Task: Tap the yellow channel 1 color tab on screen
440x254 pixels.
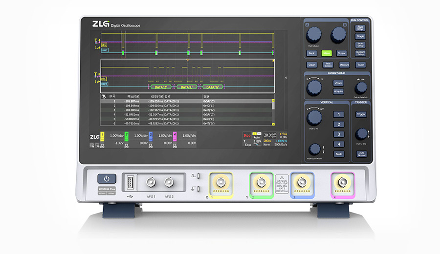Action: [x=103, y=135]
